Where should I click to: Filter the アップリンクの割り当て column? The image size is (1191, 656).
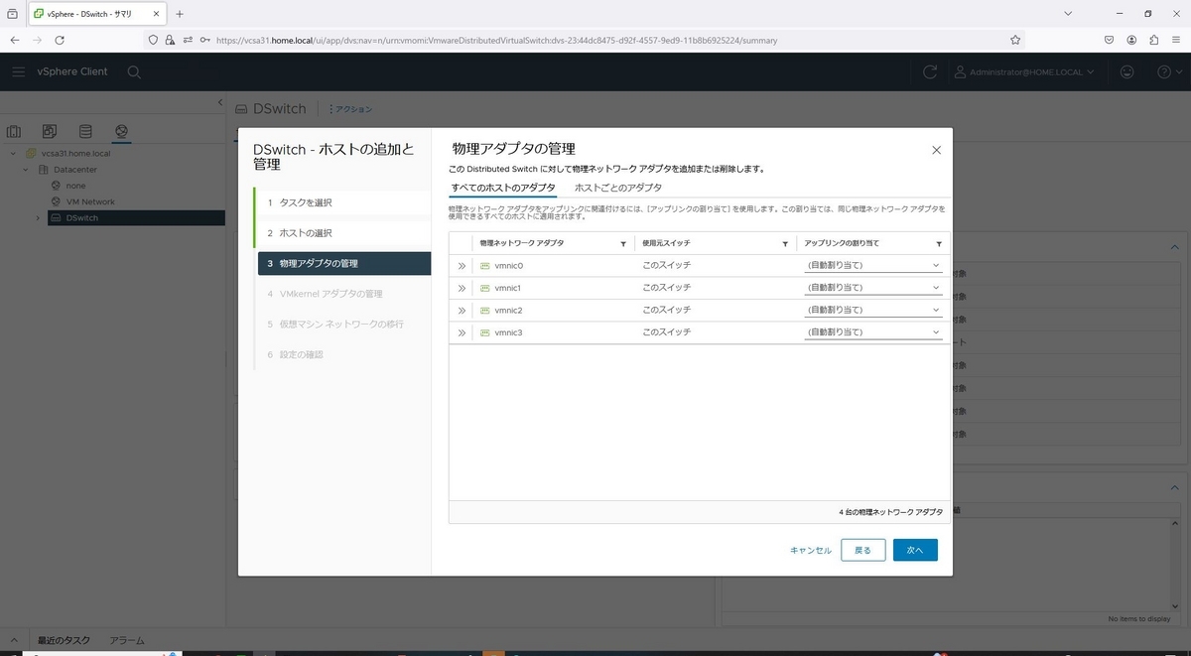point(939,243)
